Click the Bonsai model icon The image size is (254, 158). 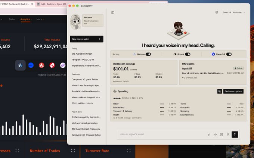click(x=175, y=54)
